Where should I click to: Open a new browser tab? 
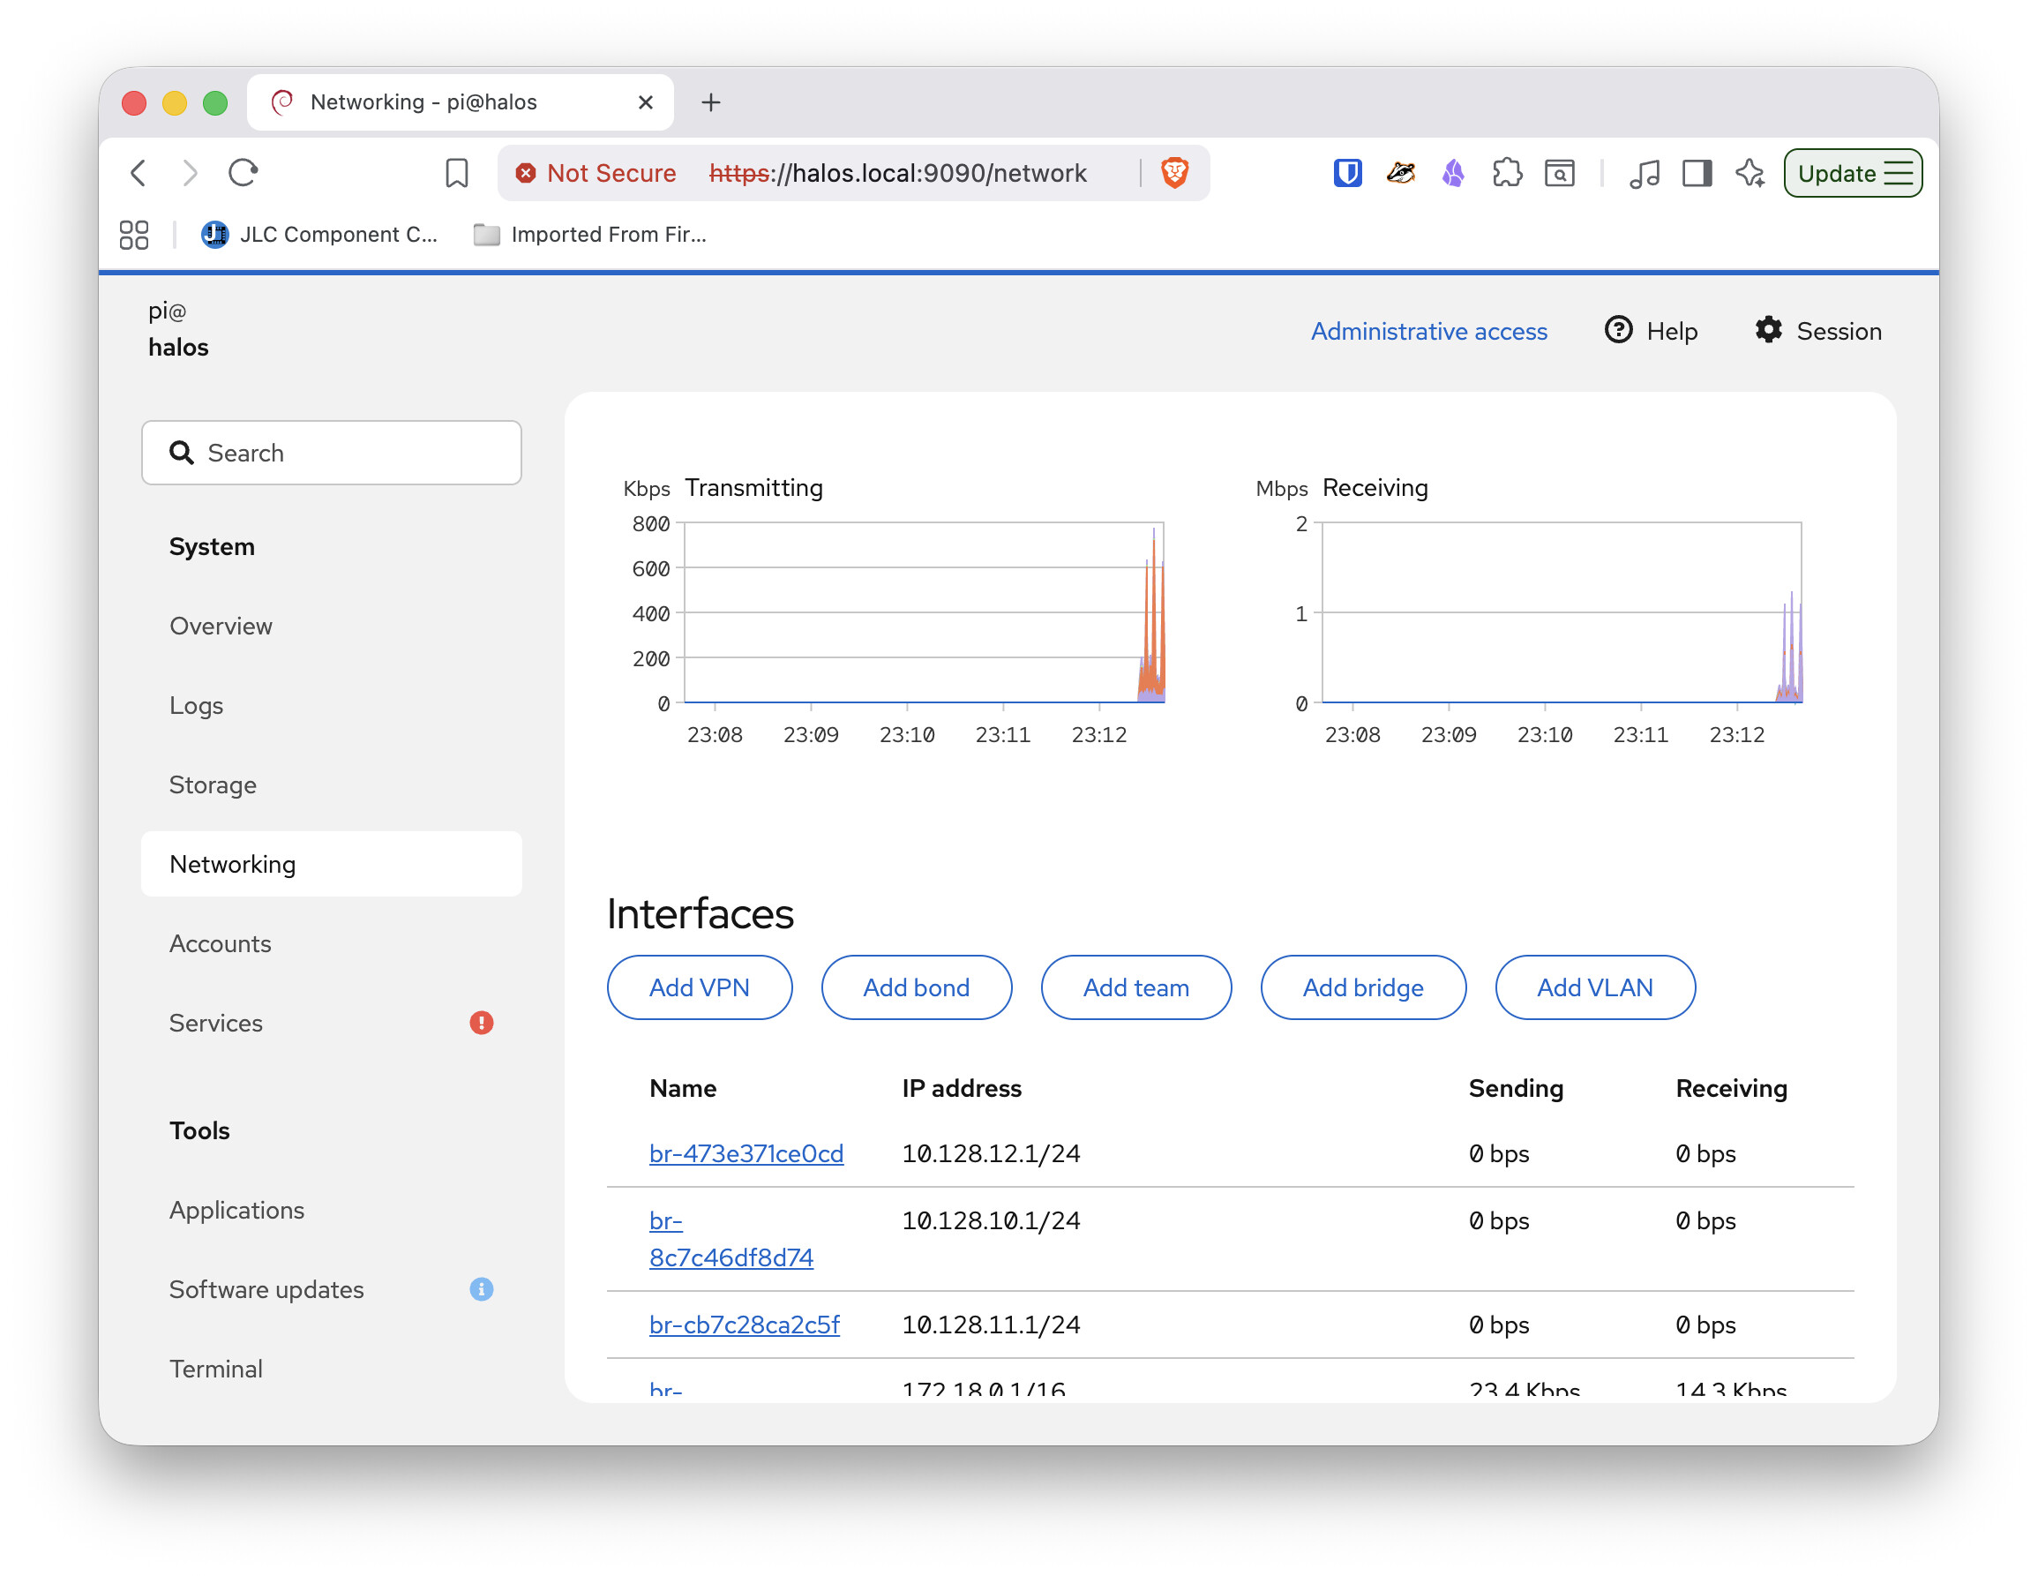[711, 101]
